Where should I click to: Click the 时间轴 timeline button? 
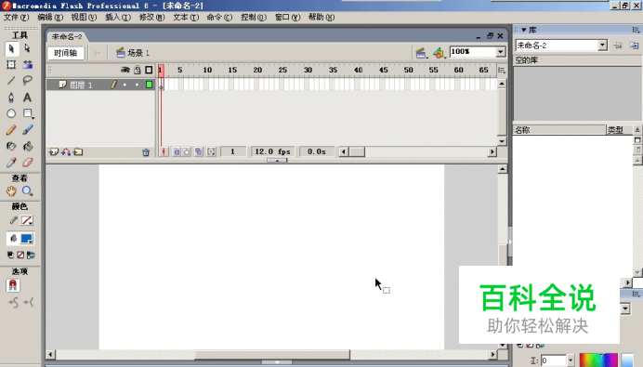(66, 53)
